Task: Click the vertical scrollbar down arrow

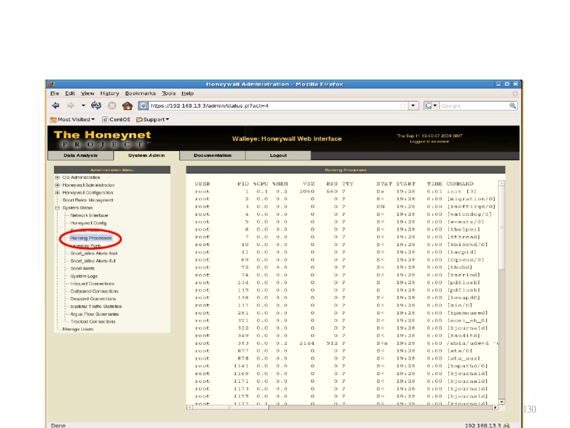Action: 502,402
